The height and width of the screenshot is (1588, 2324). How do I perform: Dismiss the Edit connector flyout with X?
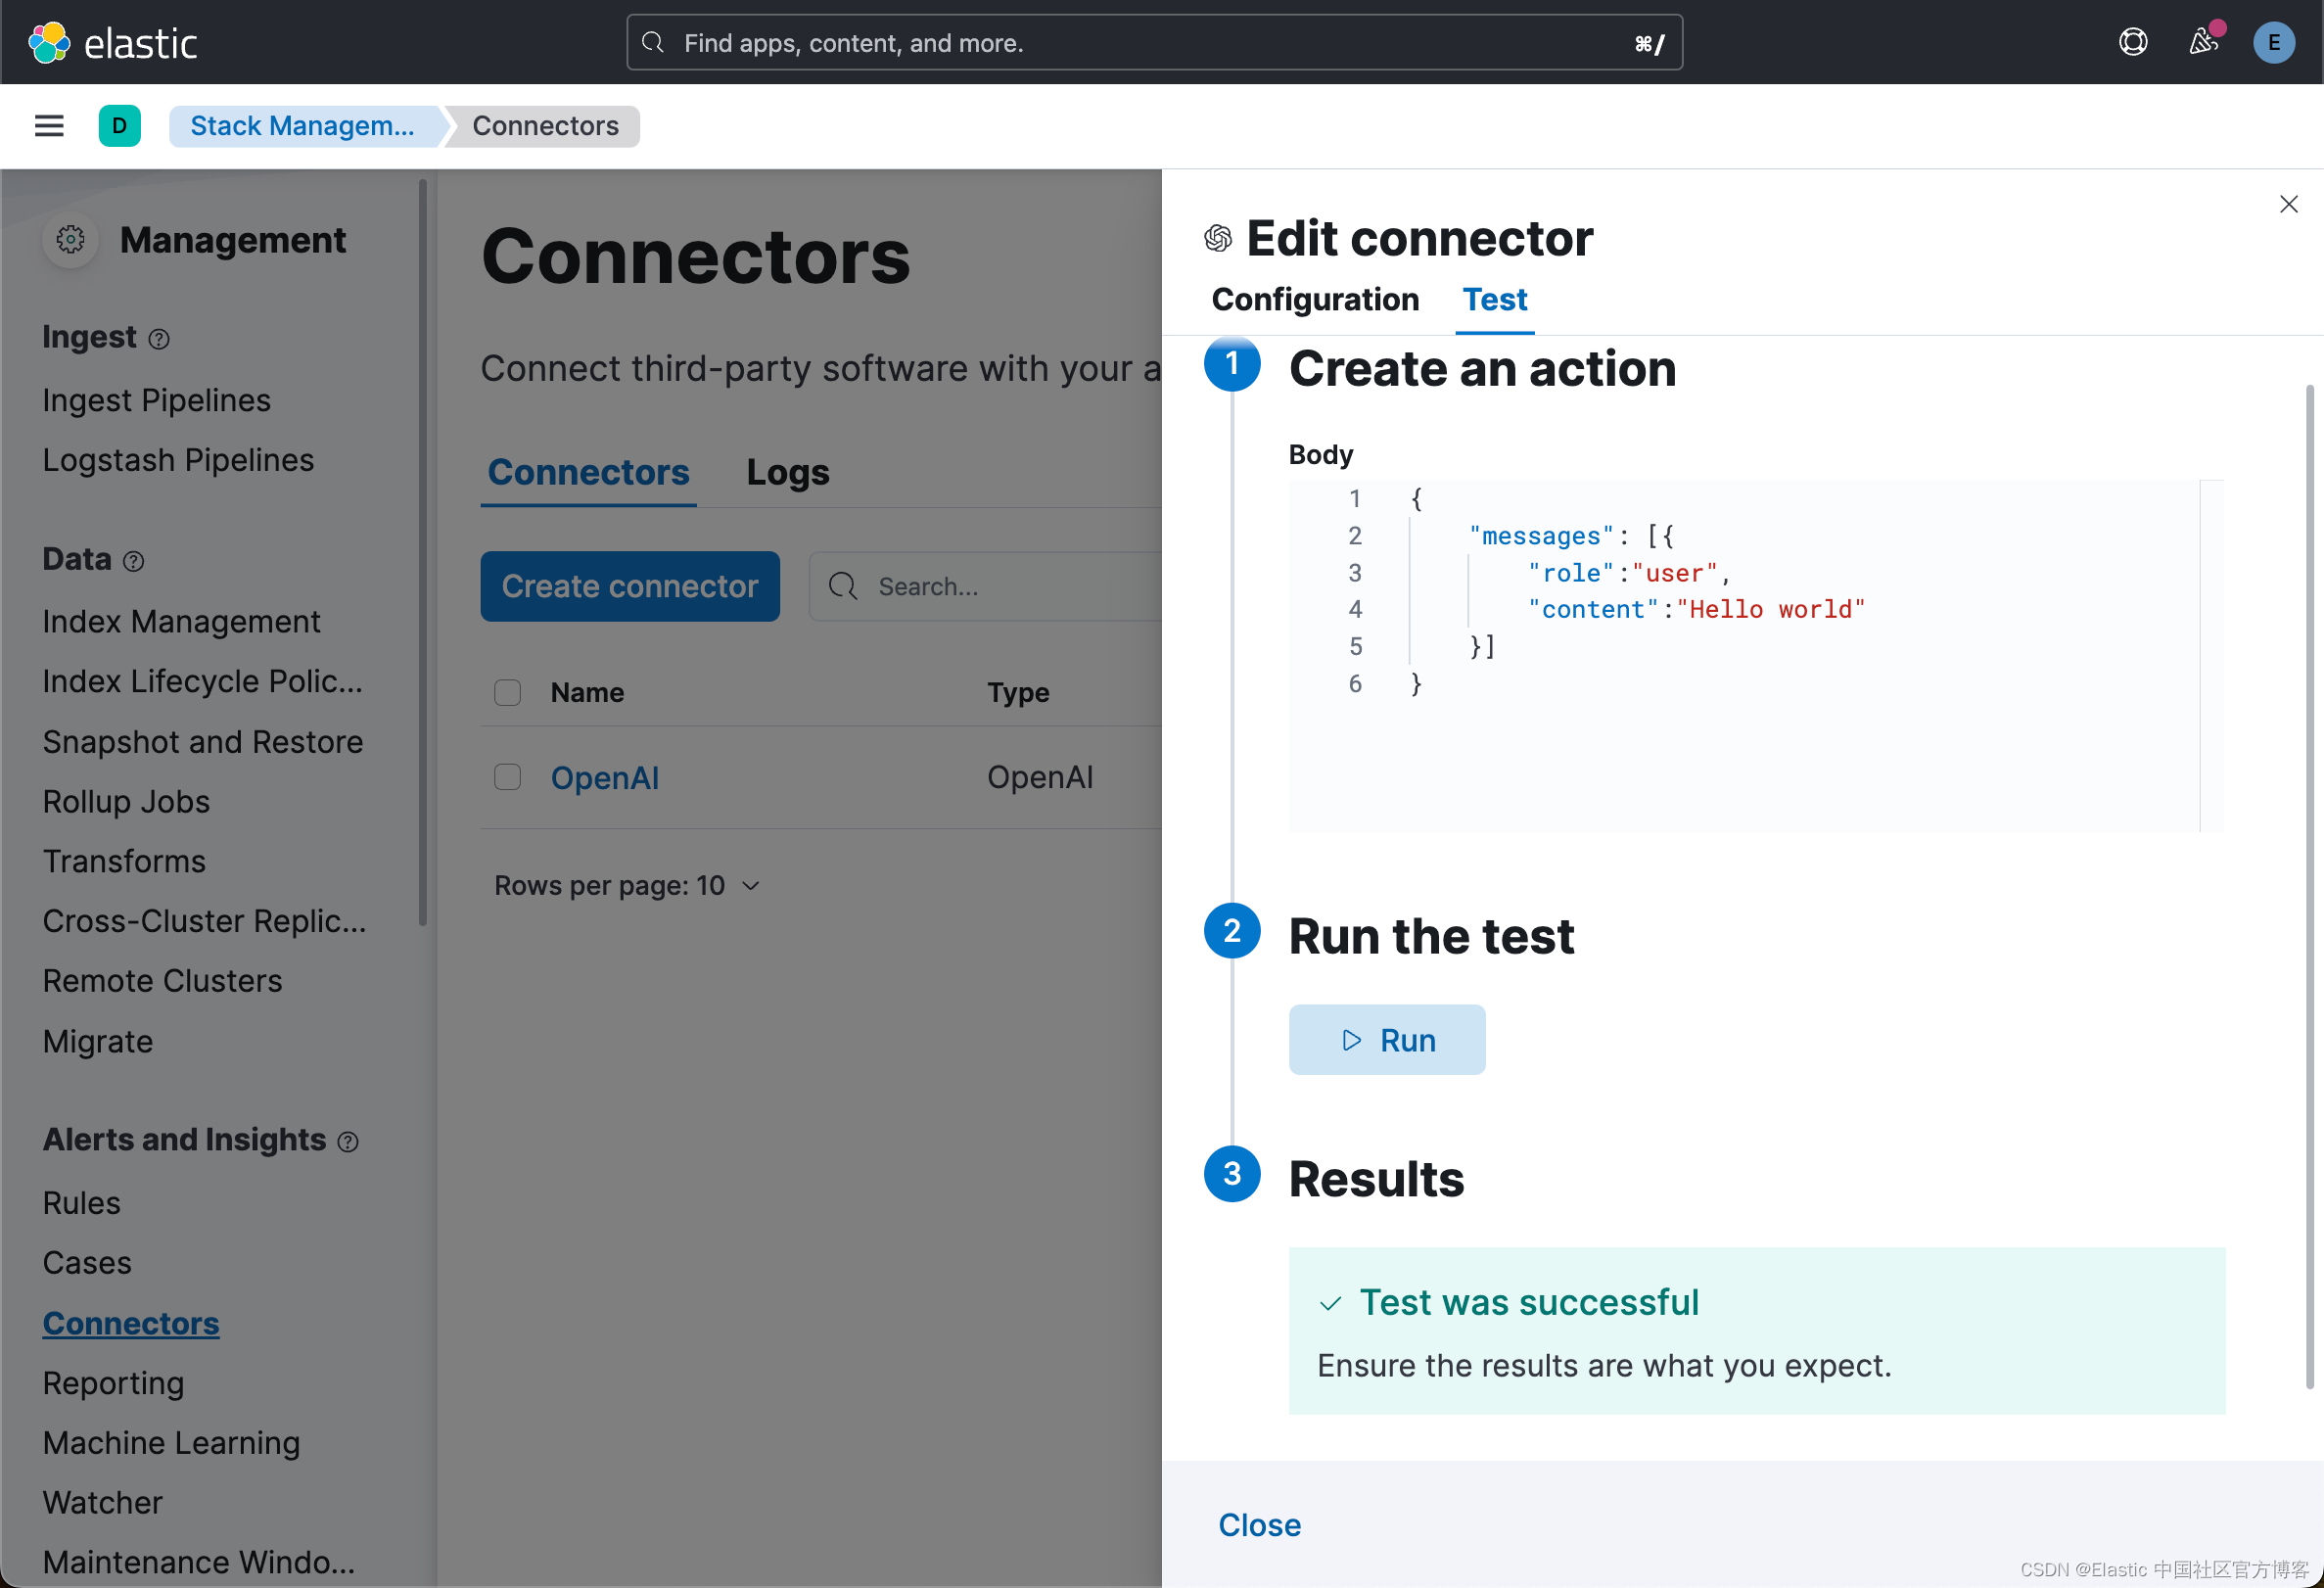tap(2289, 204)
